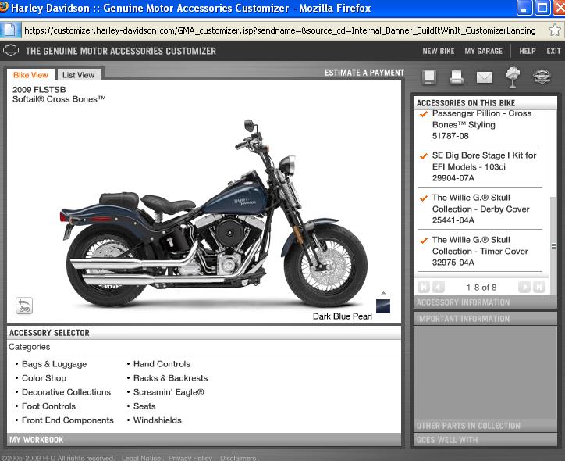
Task: Go to next accessories page
Action: (524, 287)
